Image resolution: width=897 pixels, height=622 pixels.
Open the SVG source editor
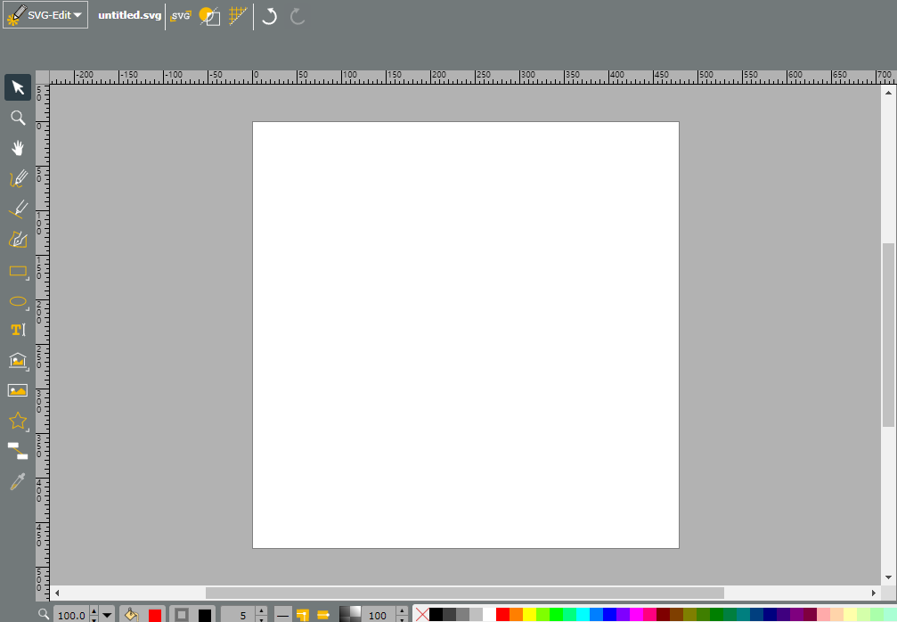coord(181,16)
